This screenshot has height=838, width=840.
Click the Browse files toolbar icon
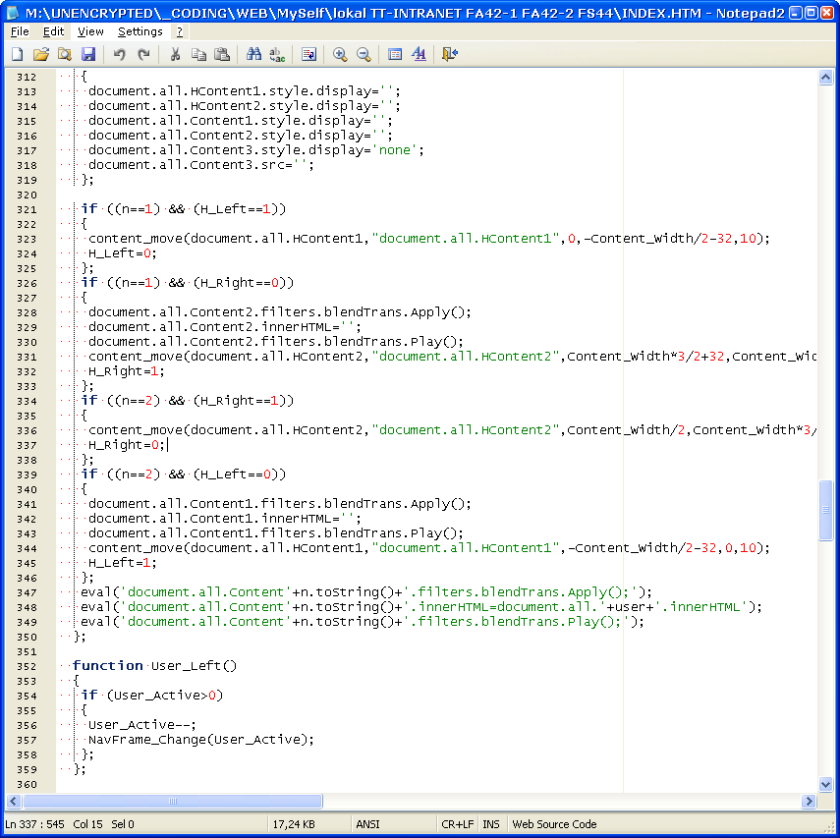pyautogui.click(x=65, y=54)
